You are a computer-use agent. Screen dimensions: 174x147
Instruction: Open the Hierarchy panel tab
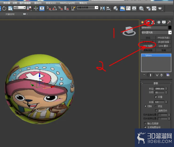(x=153, y=22)
